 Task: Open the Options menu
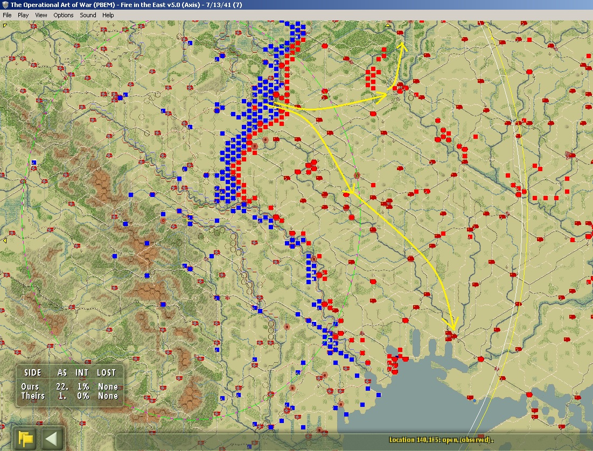tap(63, 15)
